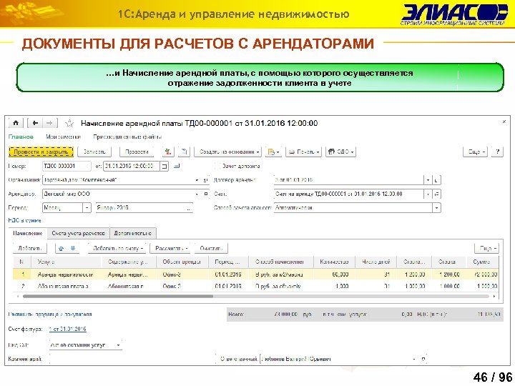
Task: Navigate forward with right arrow
Action: pyautogui.click(x=49, y=124)
